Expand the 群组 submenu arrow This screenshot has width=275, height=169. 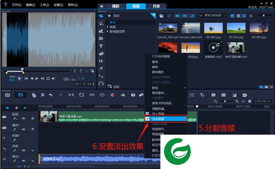pos(185,87)
